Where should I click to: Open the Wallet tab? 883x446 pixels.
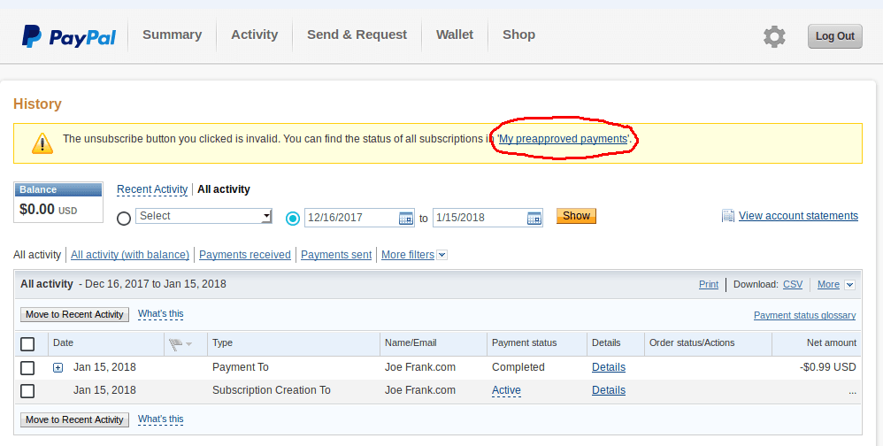[x=455, y=35]
